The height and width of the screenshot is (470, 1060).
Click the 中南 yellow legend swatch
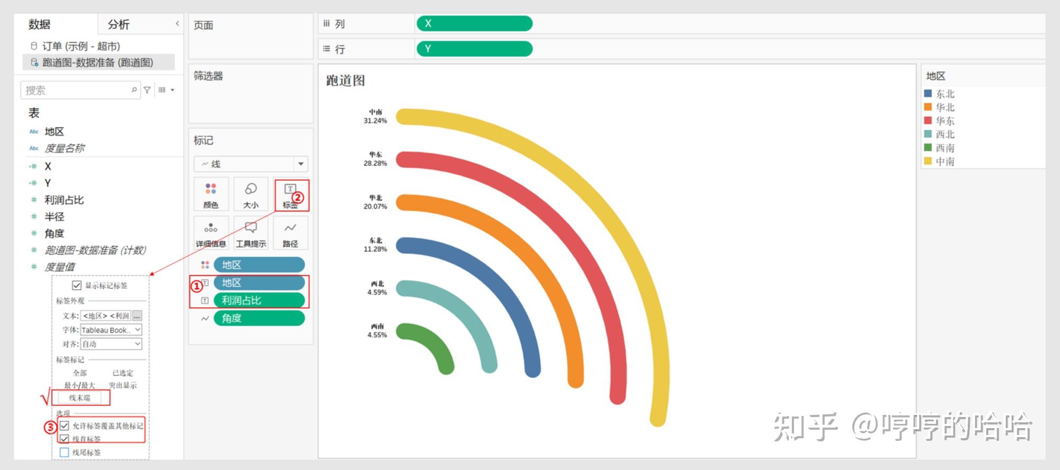coord(928,161)
